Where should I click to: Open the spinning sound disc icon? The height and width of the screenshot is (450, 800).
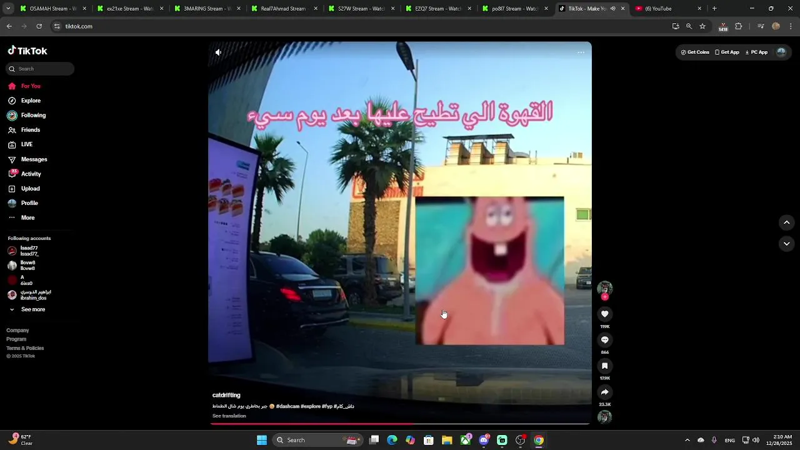[x=604, y=417]
